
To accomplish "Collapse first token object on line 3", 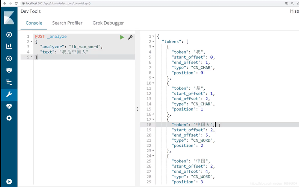I will [153, 47].
